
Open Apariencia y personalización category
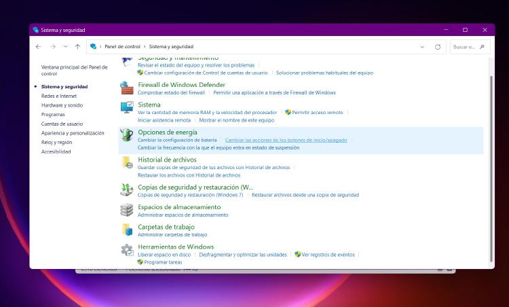click(73, 133)
